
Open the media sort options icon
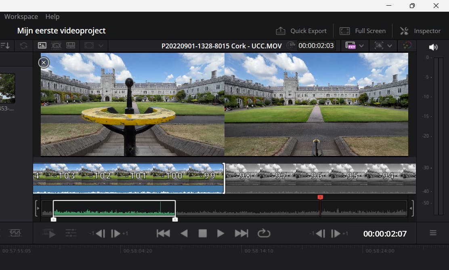point(5,46)
